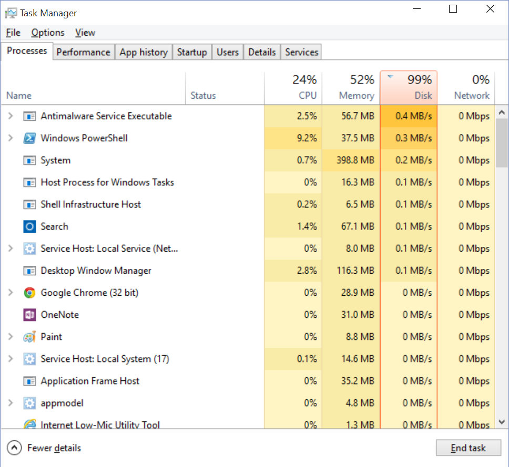Select the Desktop Window Manager row name
Image resolution: width=509 pixels, height=467 pixels.
pos(96,271)
